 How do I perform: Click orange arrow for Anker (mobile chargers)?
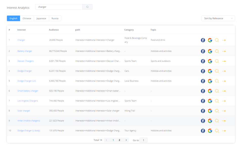pos(224,121)
